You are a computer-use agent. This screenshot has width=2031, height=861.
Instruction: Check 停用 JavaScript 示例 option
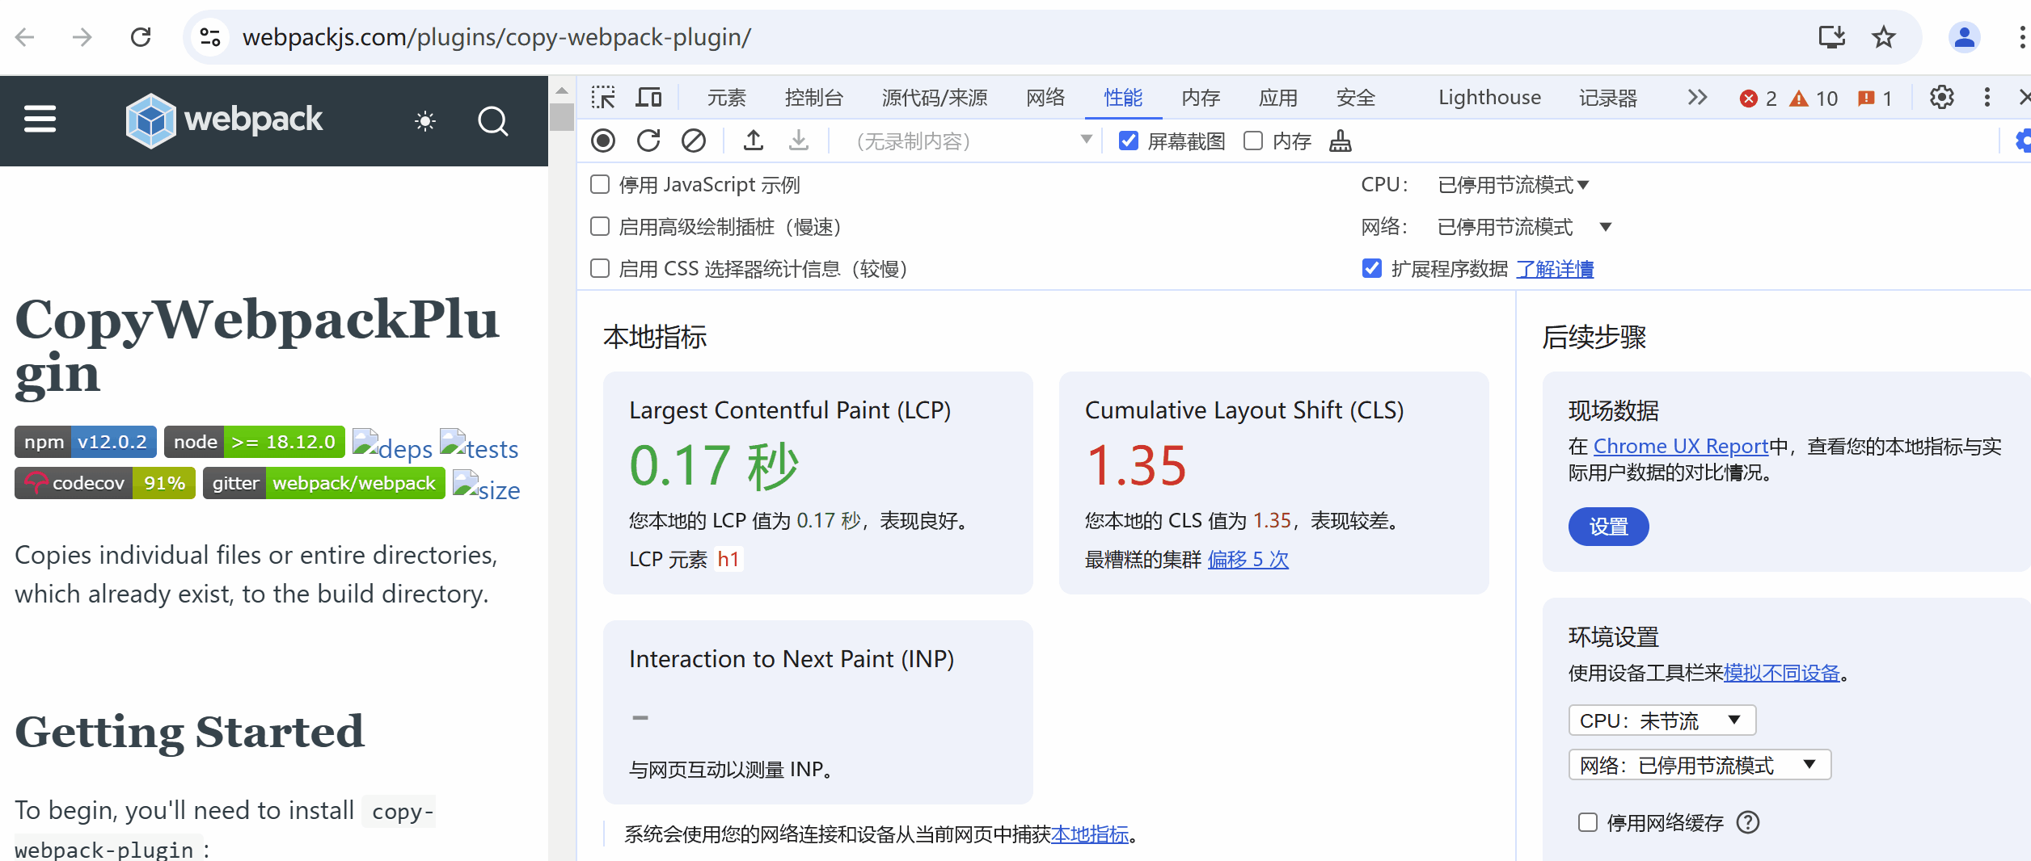600,185
